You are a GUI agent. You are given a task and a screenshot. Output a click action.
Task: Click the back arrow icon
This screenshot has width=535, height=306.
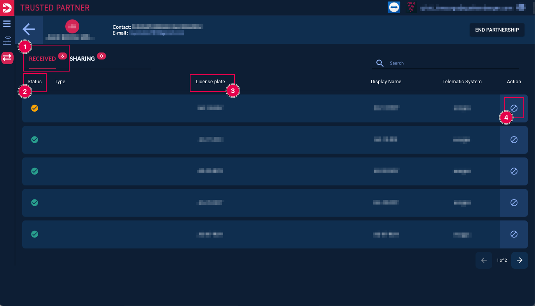pos(29,29)
